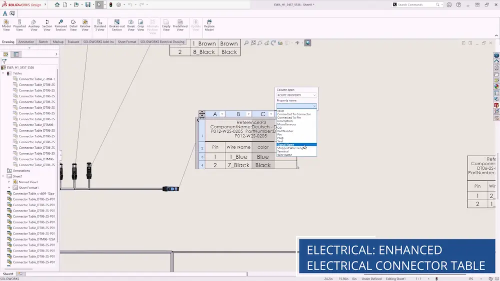This screenshot has height=281, width=500.
Task: Open column A header dropdown arrow
Action: coord(223,114)
